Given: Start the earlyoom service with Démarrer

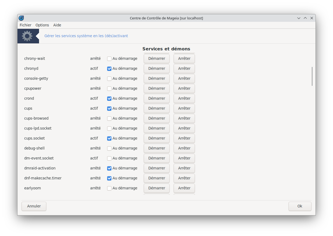Looking at the screenshot, I should coord(156,188).
